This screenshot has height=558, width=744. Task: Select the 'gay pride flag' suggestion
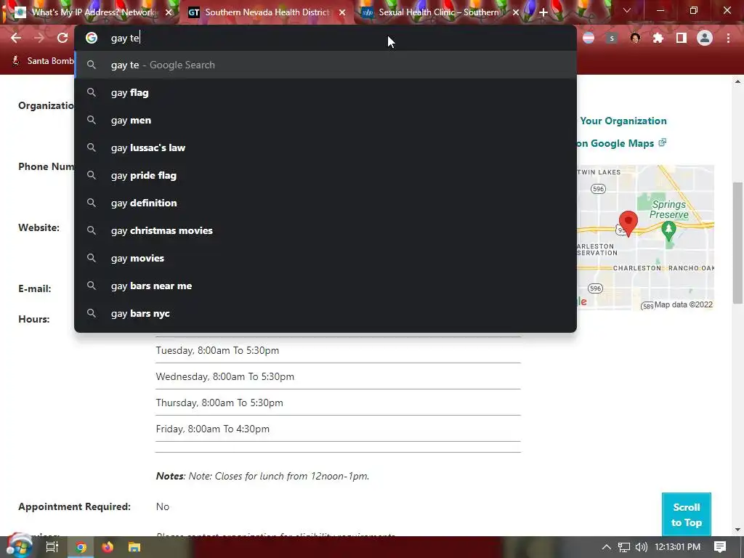tap(325, 175)
